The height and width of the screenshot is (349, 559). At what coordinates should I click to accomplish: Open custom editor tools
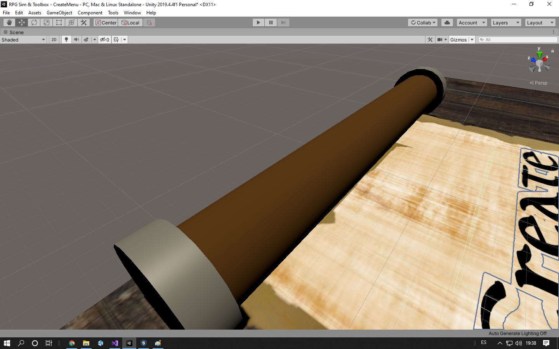click(84, 22)
